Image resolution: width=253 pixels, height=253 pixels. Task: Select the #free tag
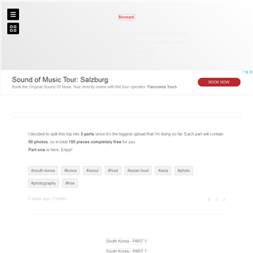point(70,183)
